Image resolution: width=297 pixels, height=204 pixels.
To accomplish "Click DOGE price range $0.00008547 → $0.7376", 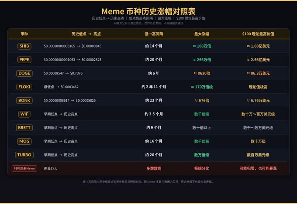I will click(x=63, y=73).
